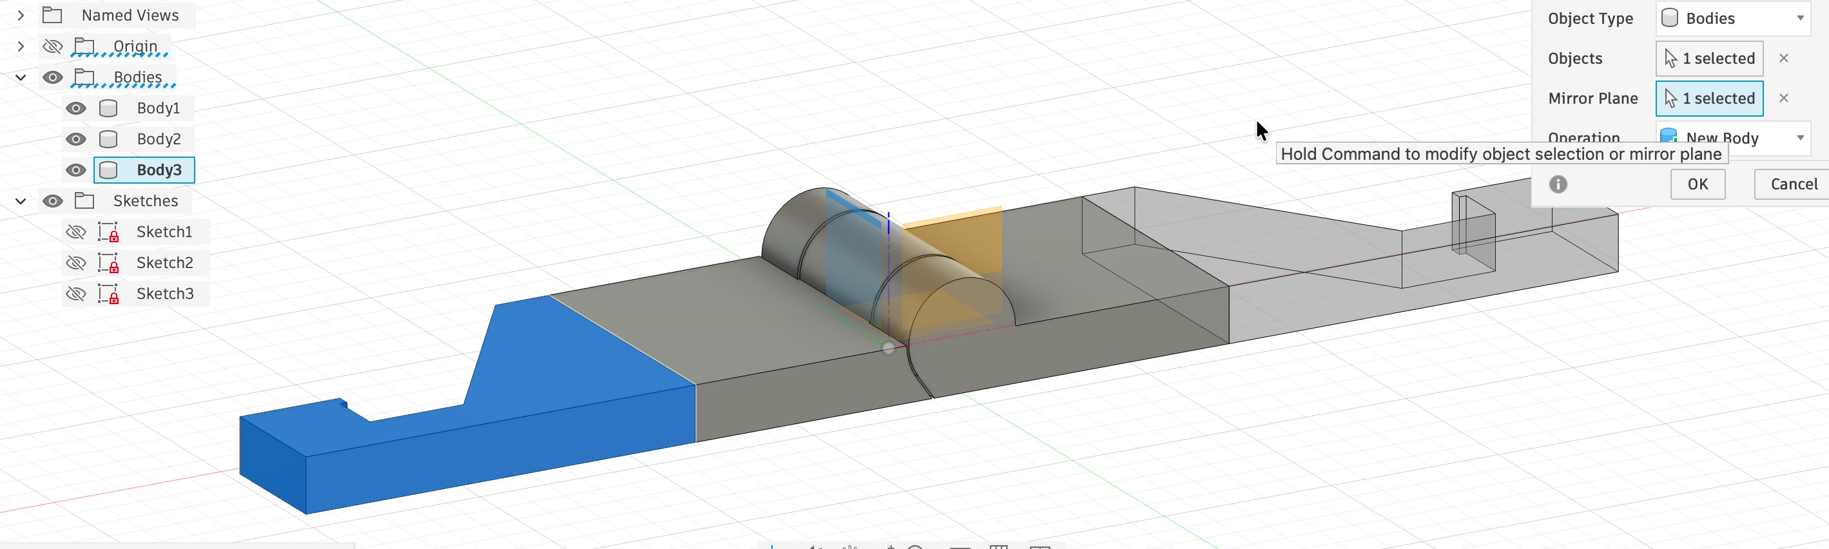Show hidden Sketch3
1829x549 pixels.
tap(76, 294)
